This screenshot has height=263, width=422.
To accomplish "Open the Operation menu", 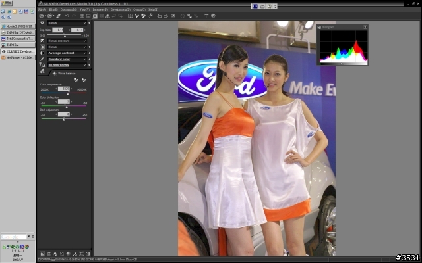I will 69,9.
